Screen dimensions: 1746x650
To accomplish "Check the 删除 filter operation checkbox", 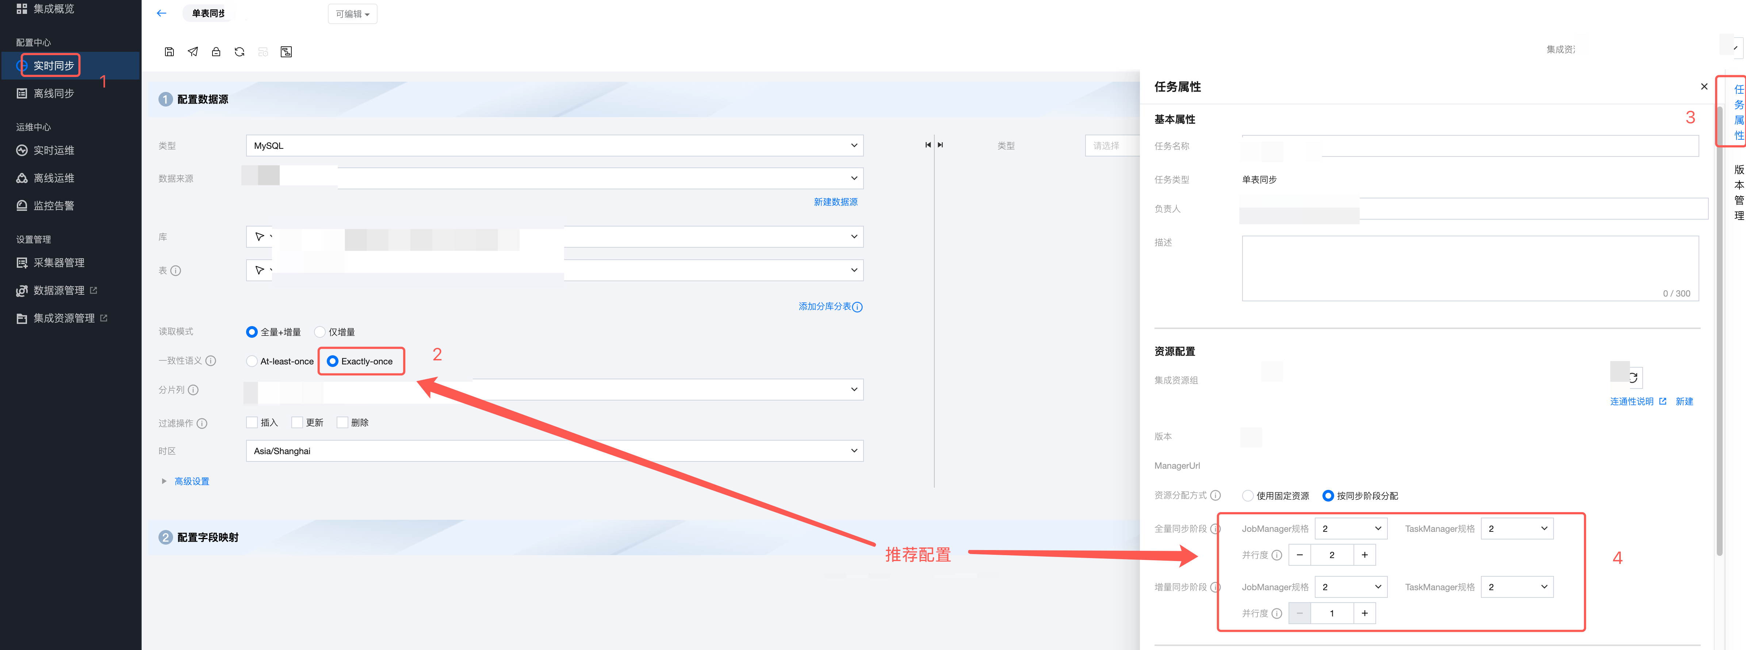I will click(x=342, y=422).
